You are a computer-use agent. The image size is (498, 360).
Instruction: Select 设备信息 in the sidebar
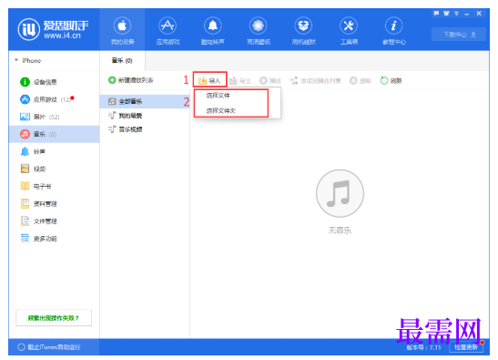(x=55, y=82)
